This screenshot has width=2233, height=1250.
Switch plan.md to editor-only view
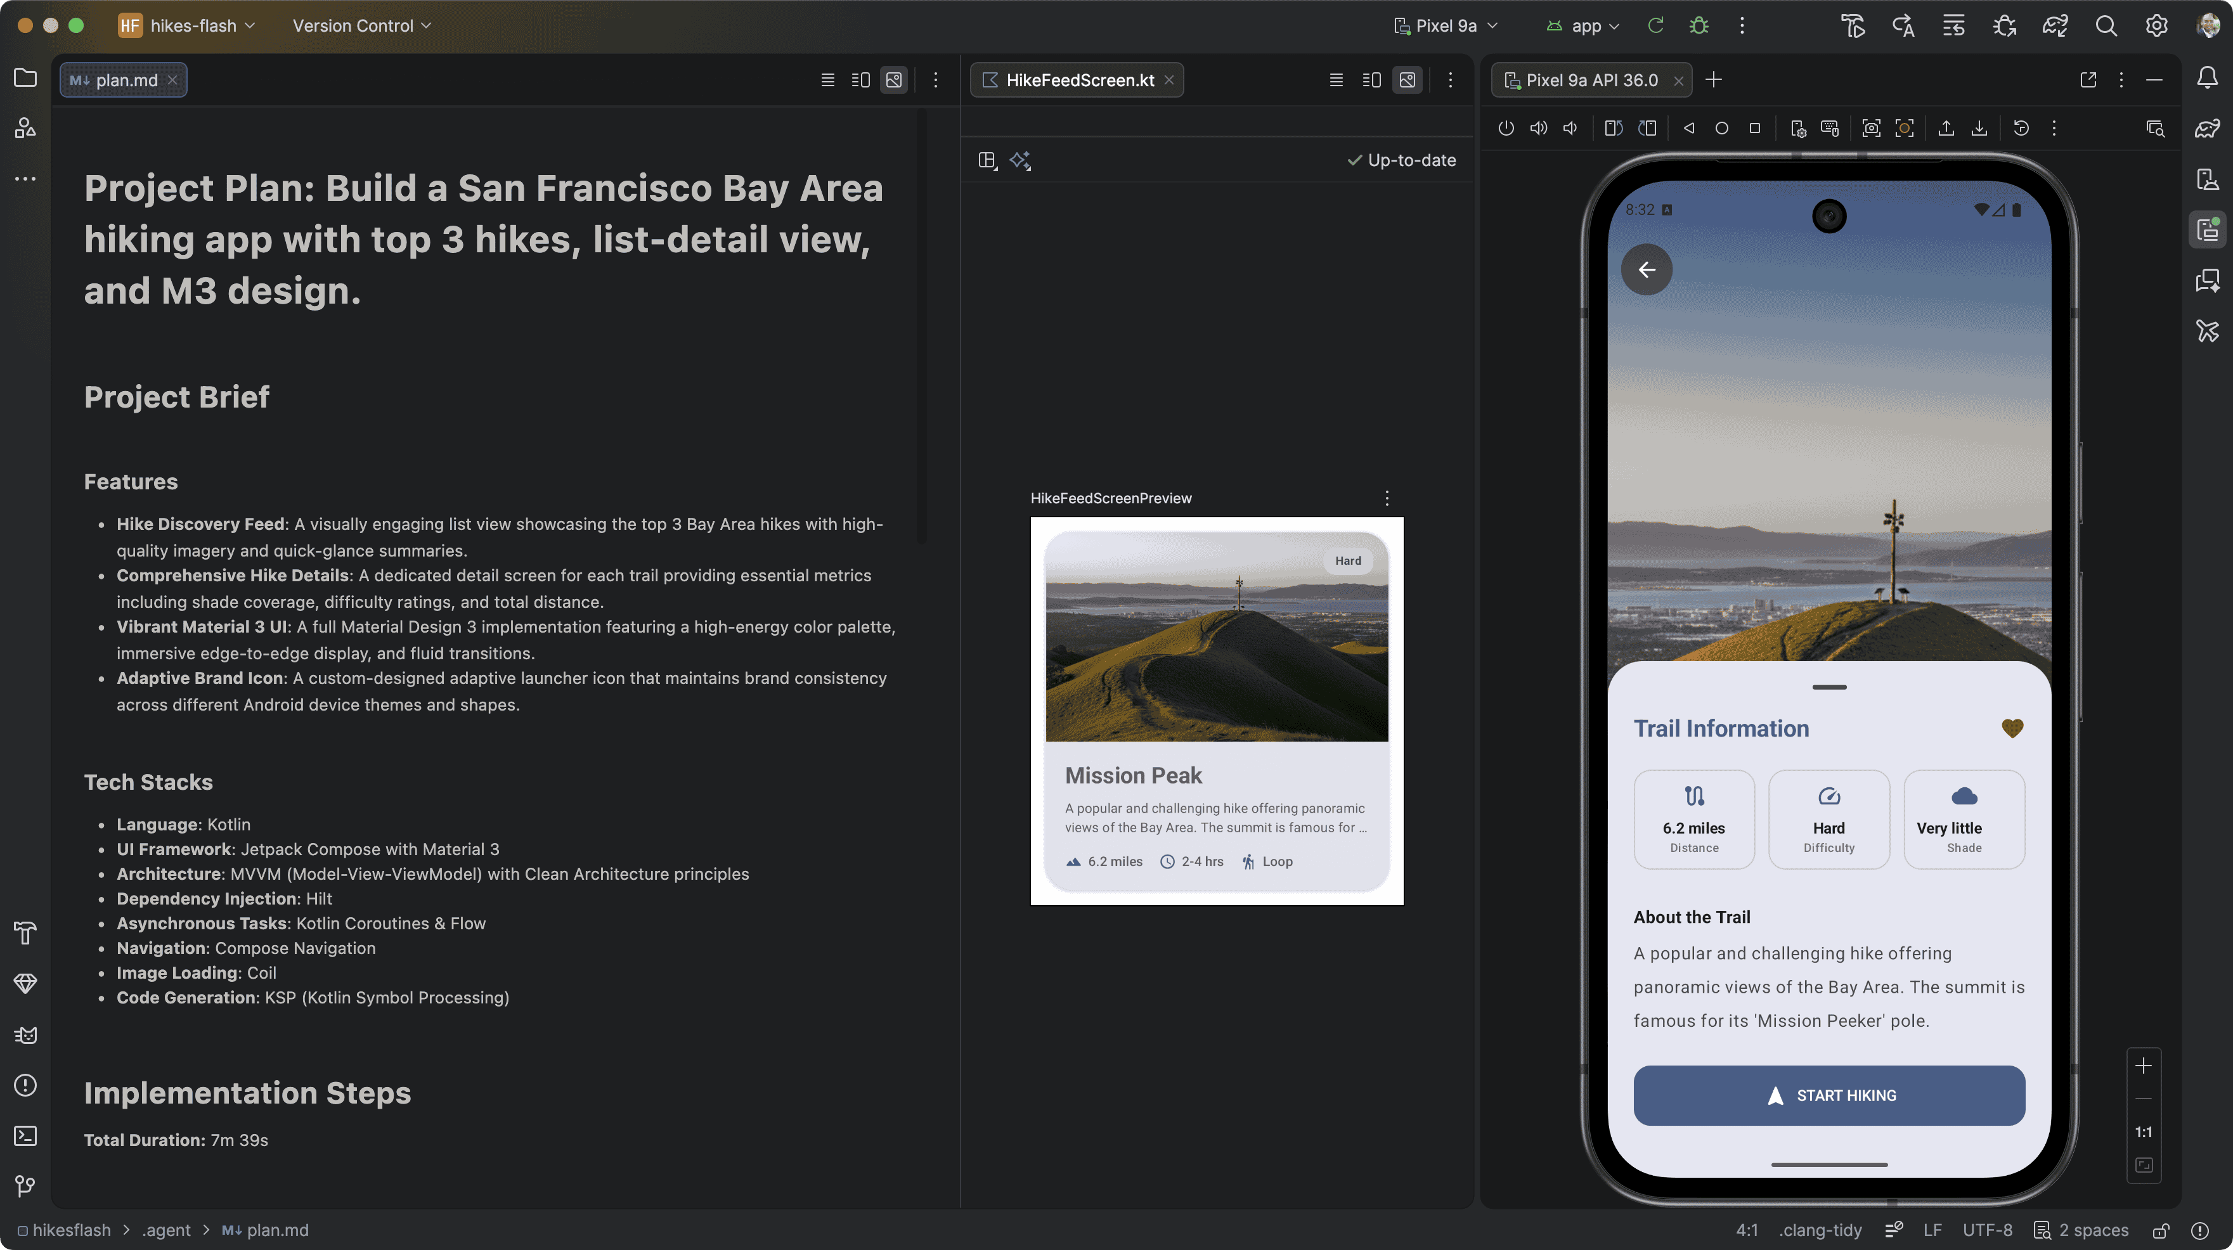tap(827, 80)
